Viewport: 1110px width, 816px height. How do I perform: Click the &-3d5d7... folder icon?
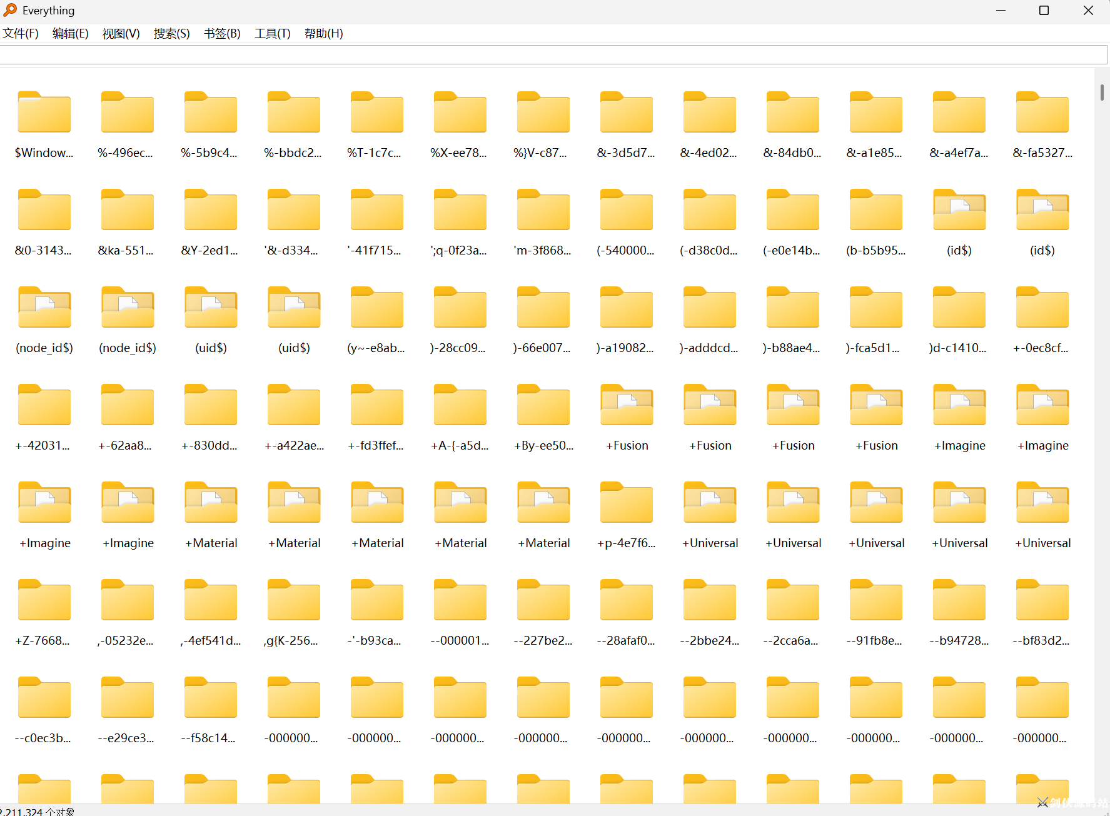pyautogui.click(x=627, y=113)
